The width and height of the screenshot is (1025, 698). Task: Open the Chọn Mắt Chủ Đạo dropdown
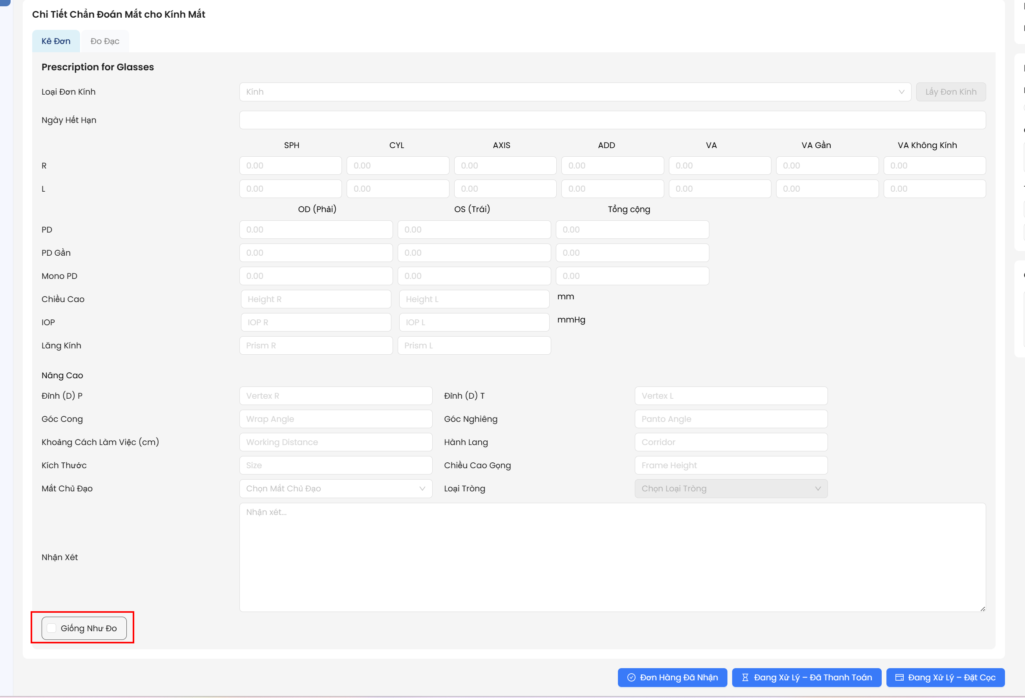pyautogui.click(x=336, y=488)
